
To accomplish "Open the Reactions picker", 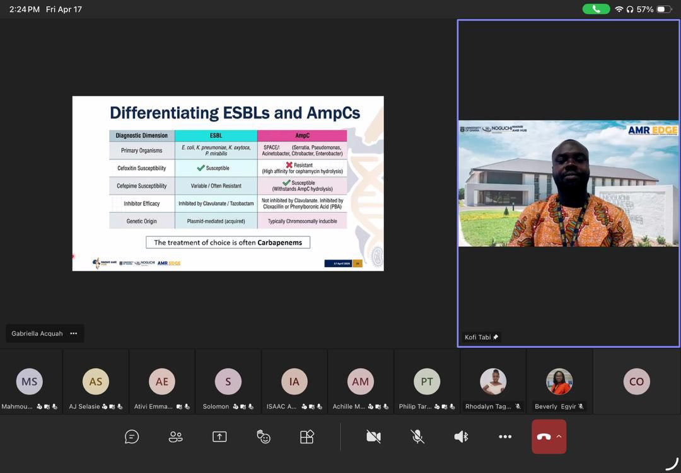I will click(x=263, y=436).
